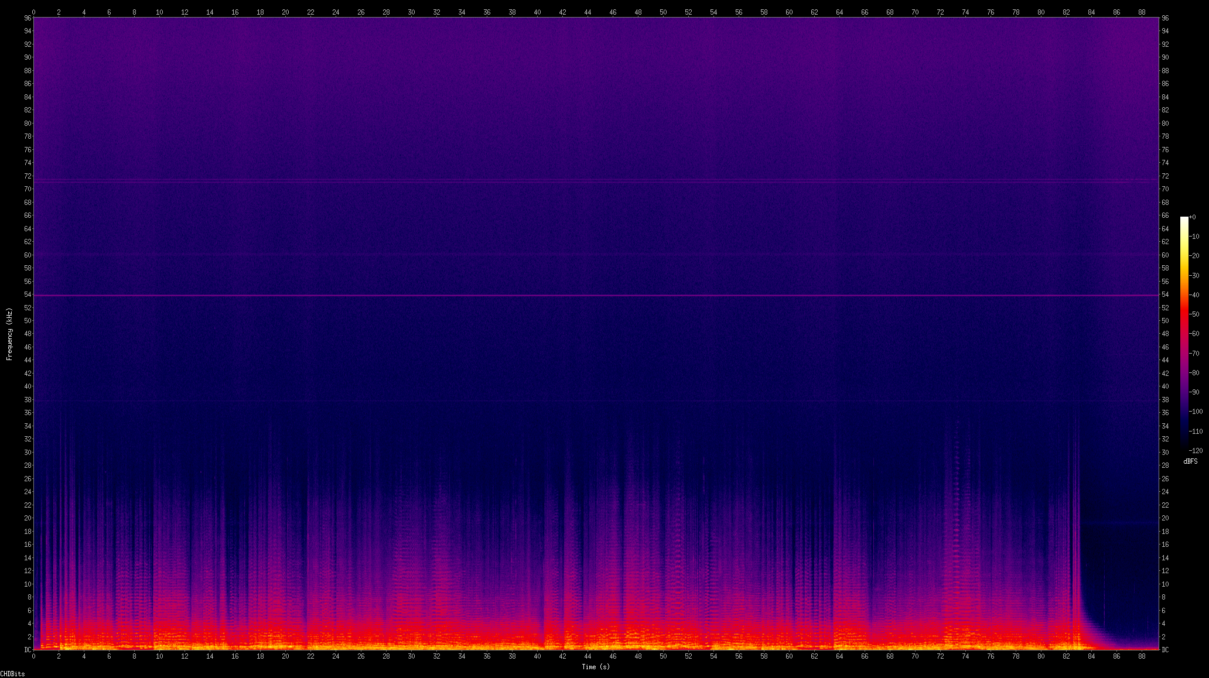Click the -120 label on color scale
This screenshot has width=1209, height=678.
point(1196,451)
